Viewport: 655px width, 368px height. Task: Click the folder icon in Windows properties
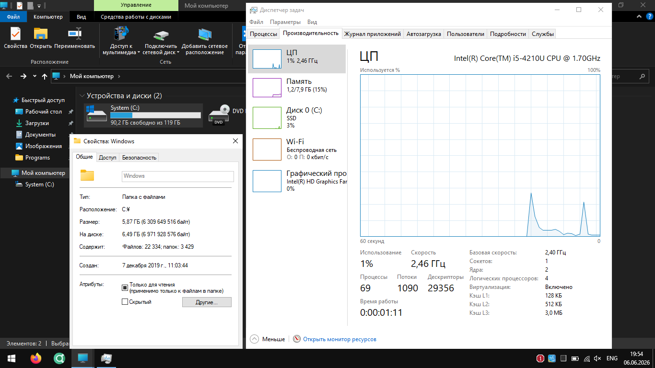pyautogui.click(x=87, y=175)
